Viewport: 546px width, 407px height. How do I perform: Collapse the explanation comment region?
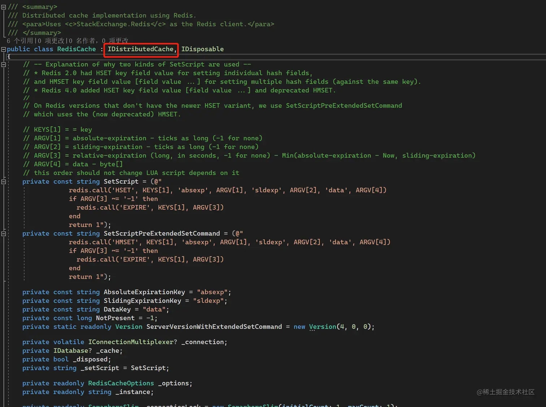pos(4,65)
